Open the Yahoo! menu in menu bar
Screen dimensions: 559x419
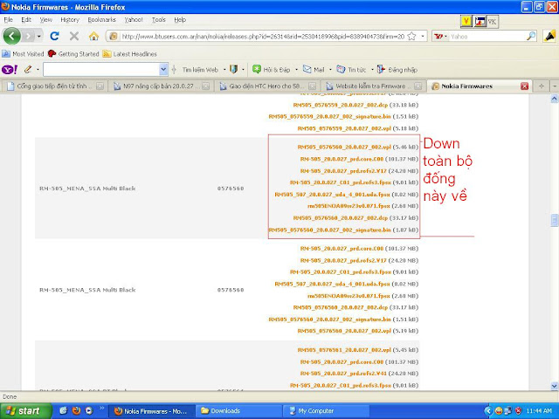click(134, 20)
